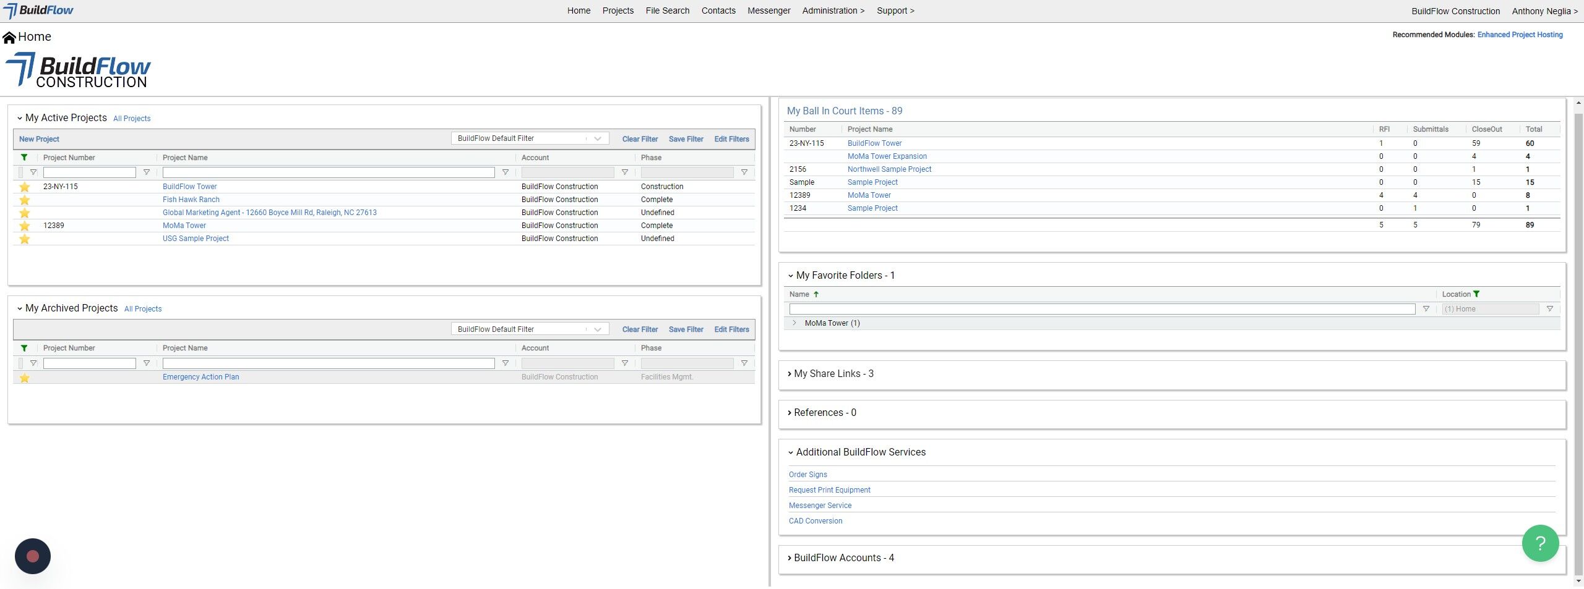Click the dark record button at bottom left
The width and height of the screenshot is (1584, 589).
[x=33, y=556]
